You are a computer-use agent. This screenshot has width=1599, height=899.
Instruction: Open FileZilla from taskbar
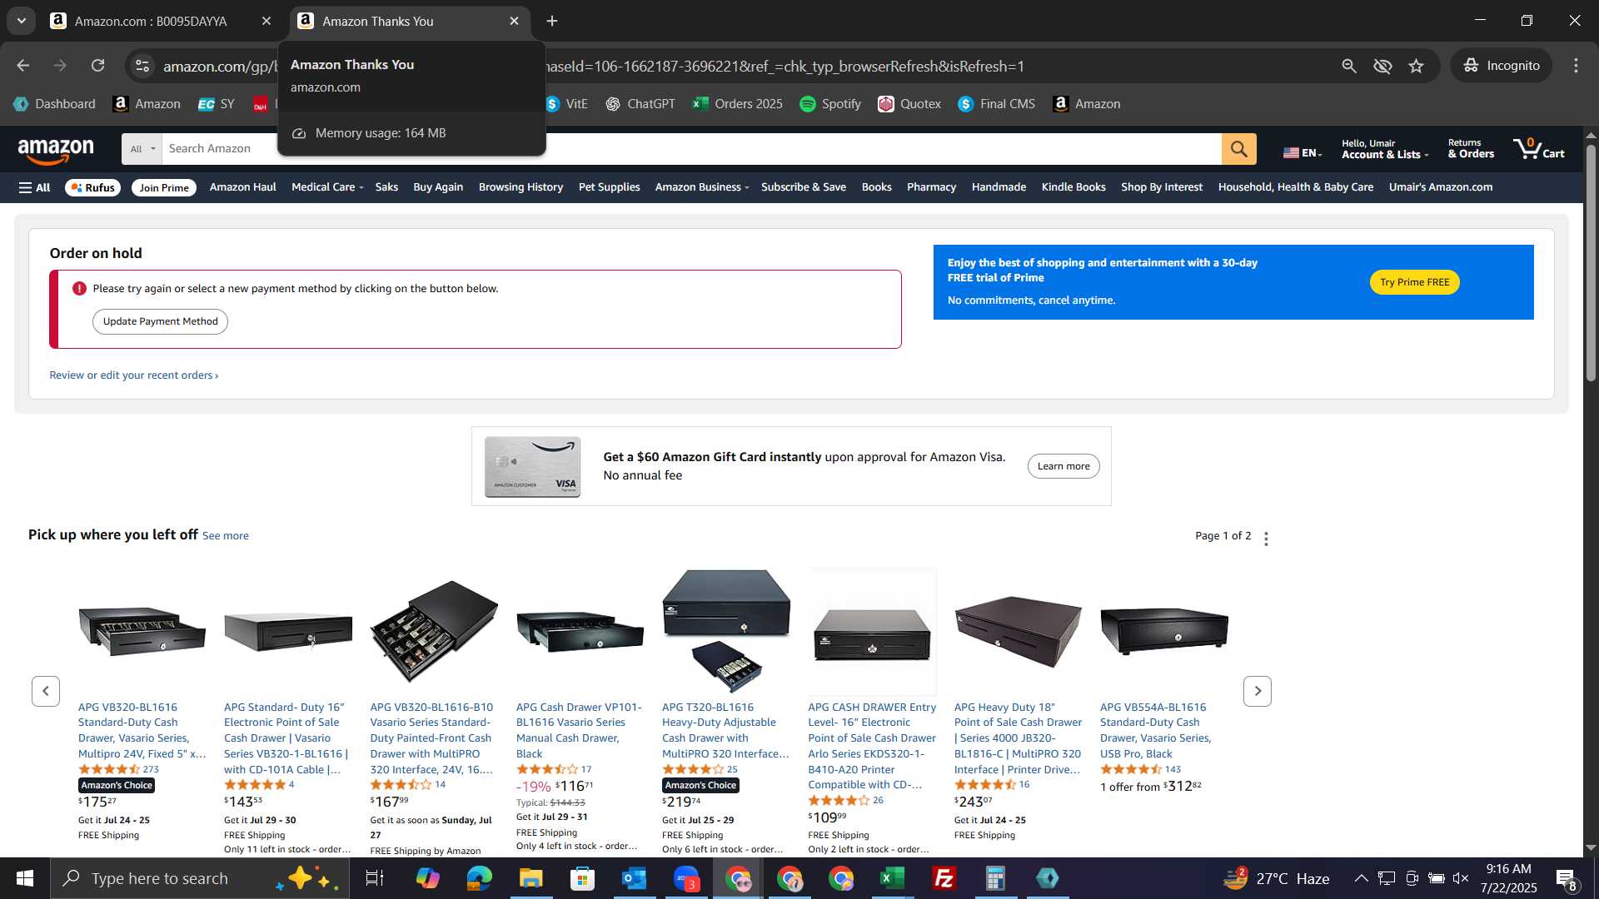click(944, 878)
